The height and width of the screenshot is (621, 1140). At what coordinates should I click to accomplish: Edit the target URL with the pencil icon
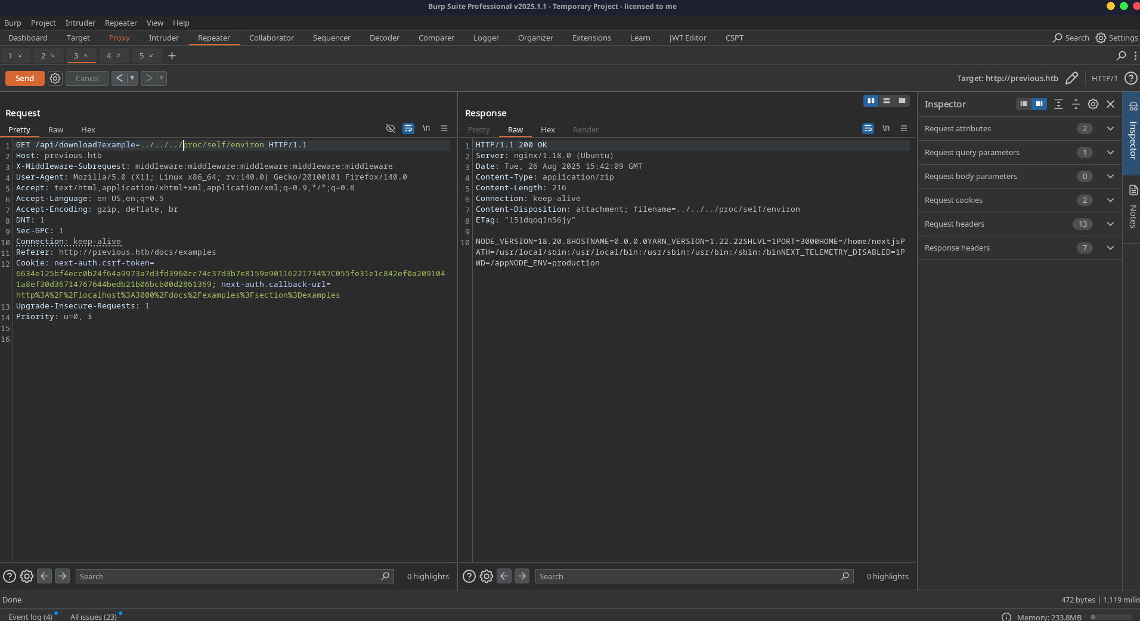click(1073, 78)
